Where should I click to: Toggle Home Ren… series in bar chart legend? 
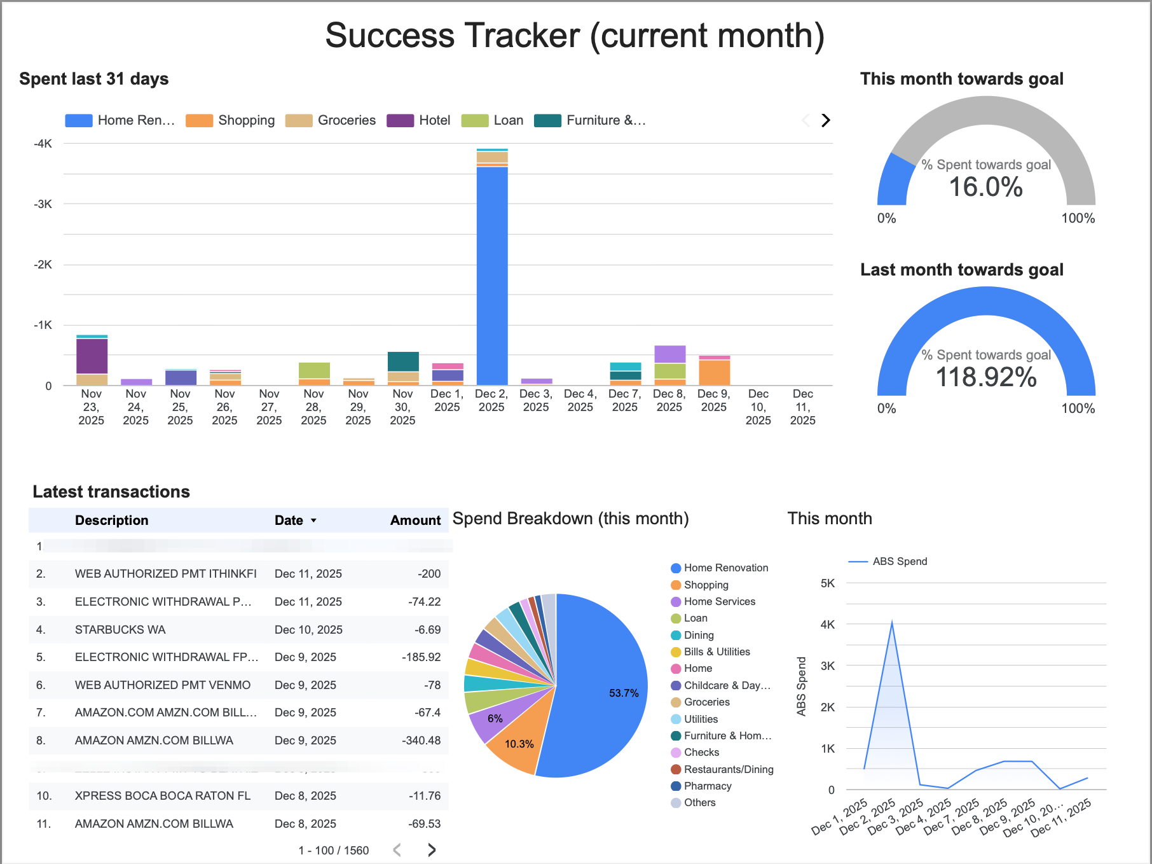pyautogui.click(x=120, y=120)
